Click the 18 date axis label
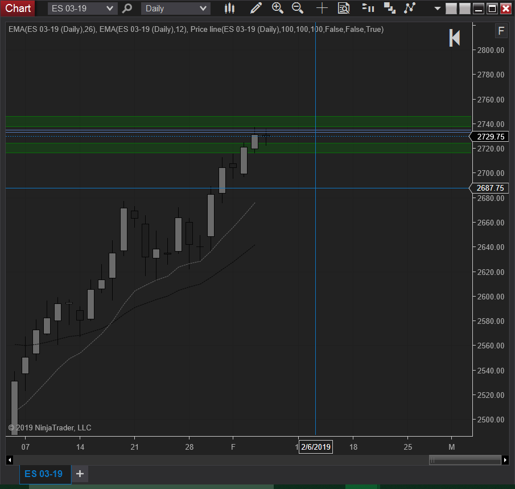The image size is (515, 489). coord(353,447)
